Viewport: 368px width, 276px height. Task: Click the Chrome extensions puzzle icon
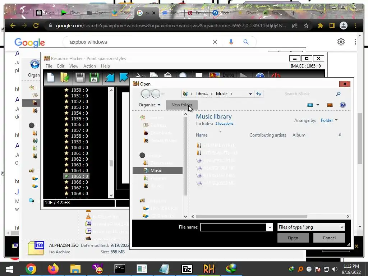(x=320, y=26)
